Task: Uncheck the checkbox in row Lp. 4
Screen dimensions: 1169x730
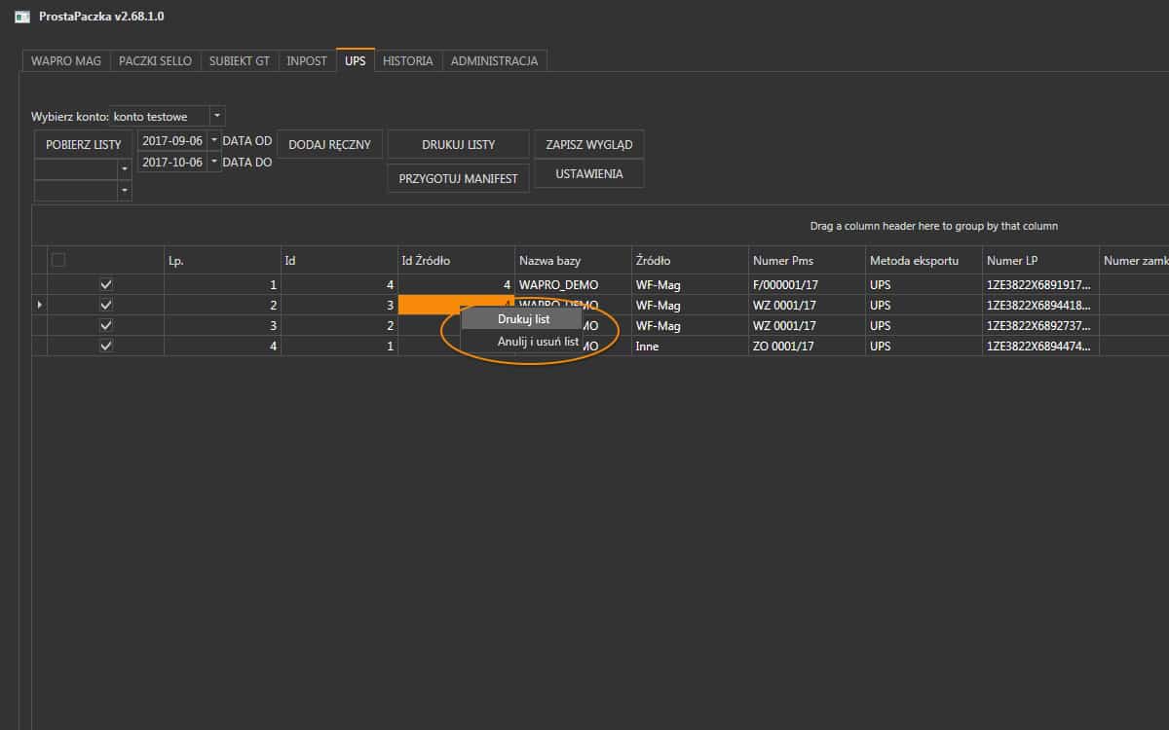Action: [106, 346]
